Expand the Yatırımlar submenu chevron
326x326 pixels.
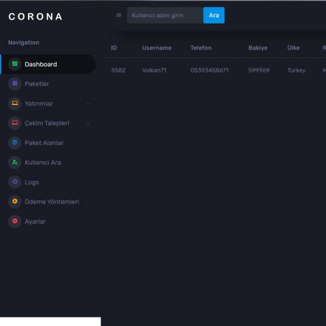click(x=88, y=104)
